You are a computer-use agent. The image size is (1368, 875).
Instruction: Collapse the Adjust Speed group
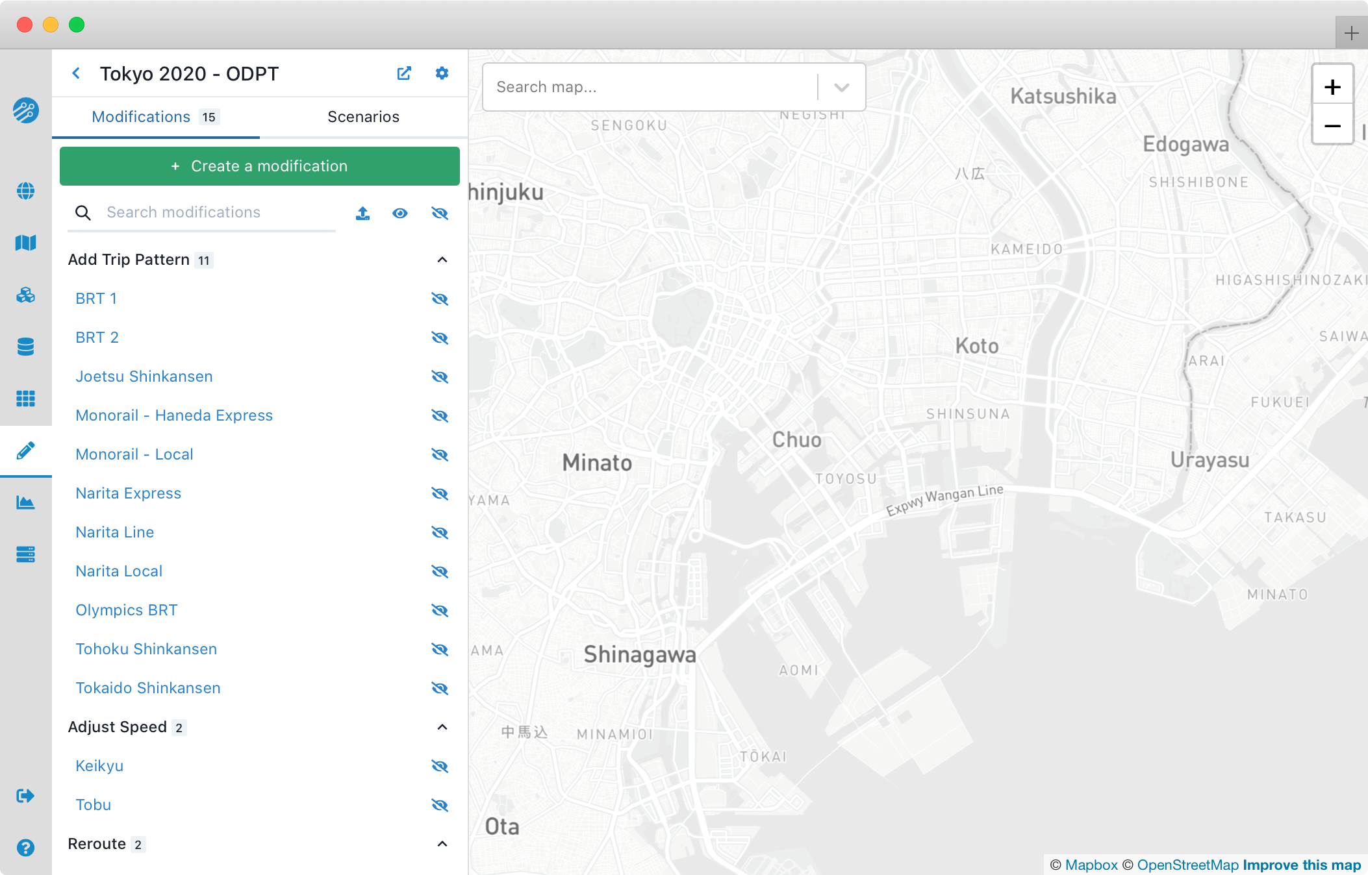(x=442, y=727)
